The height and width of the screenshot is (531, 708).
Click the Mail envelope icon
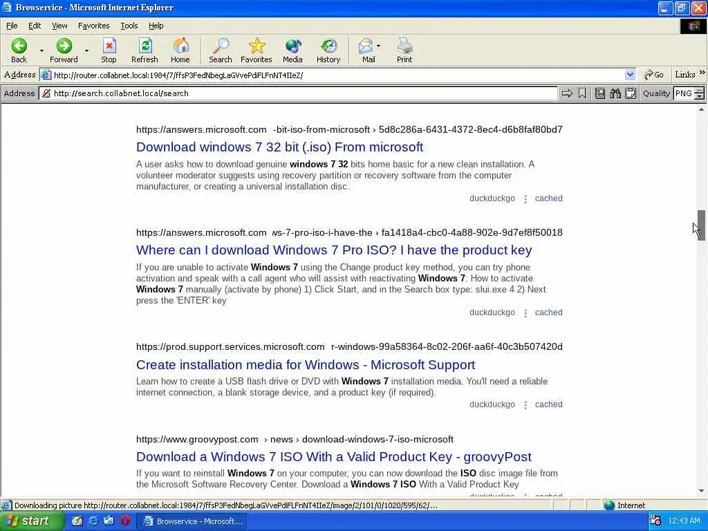pyautogui.click(x=366, y=46)
